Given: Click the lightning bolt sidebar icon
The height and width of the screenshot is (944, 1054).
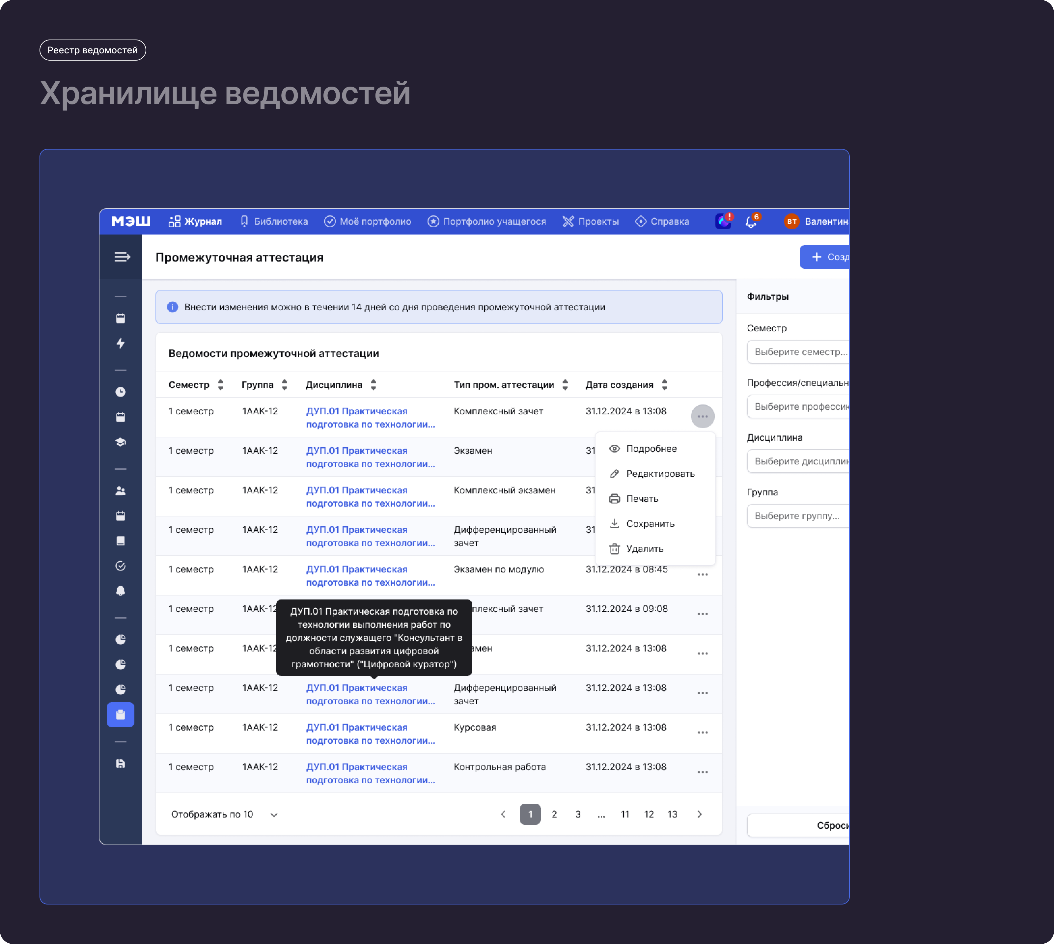Looking at the screenshot, I should coord(120,343).
